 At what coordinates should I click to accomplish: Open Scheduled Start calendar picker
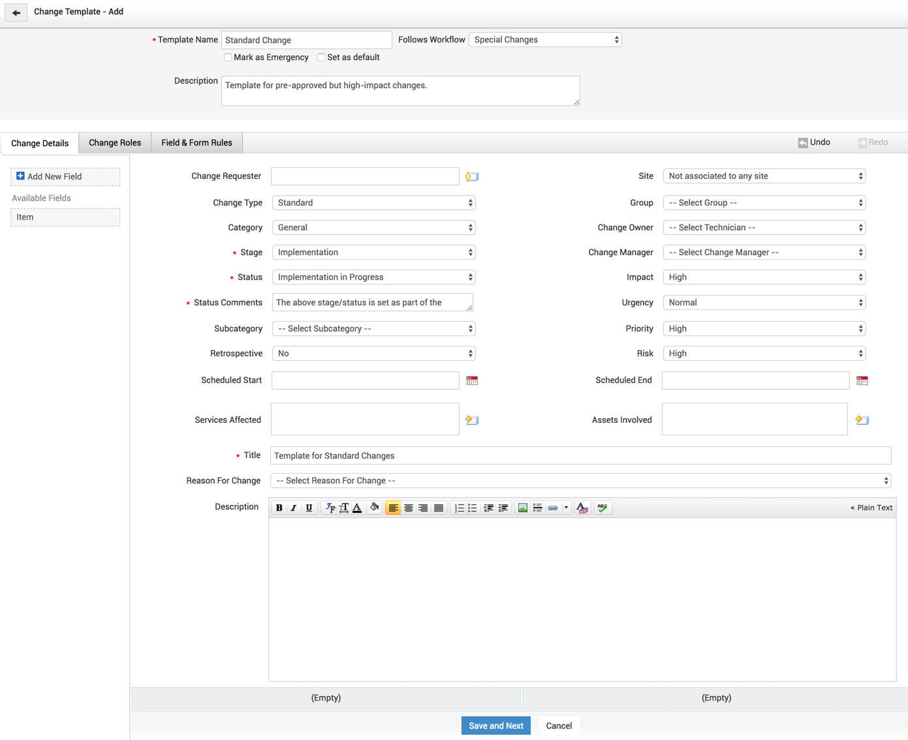coord(472,380)
